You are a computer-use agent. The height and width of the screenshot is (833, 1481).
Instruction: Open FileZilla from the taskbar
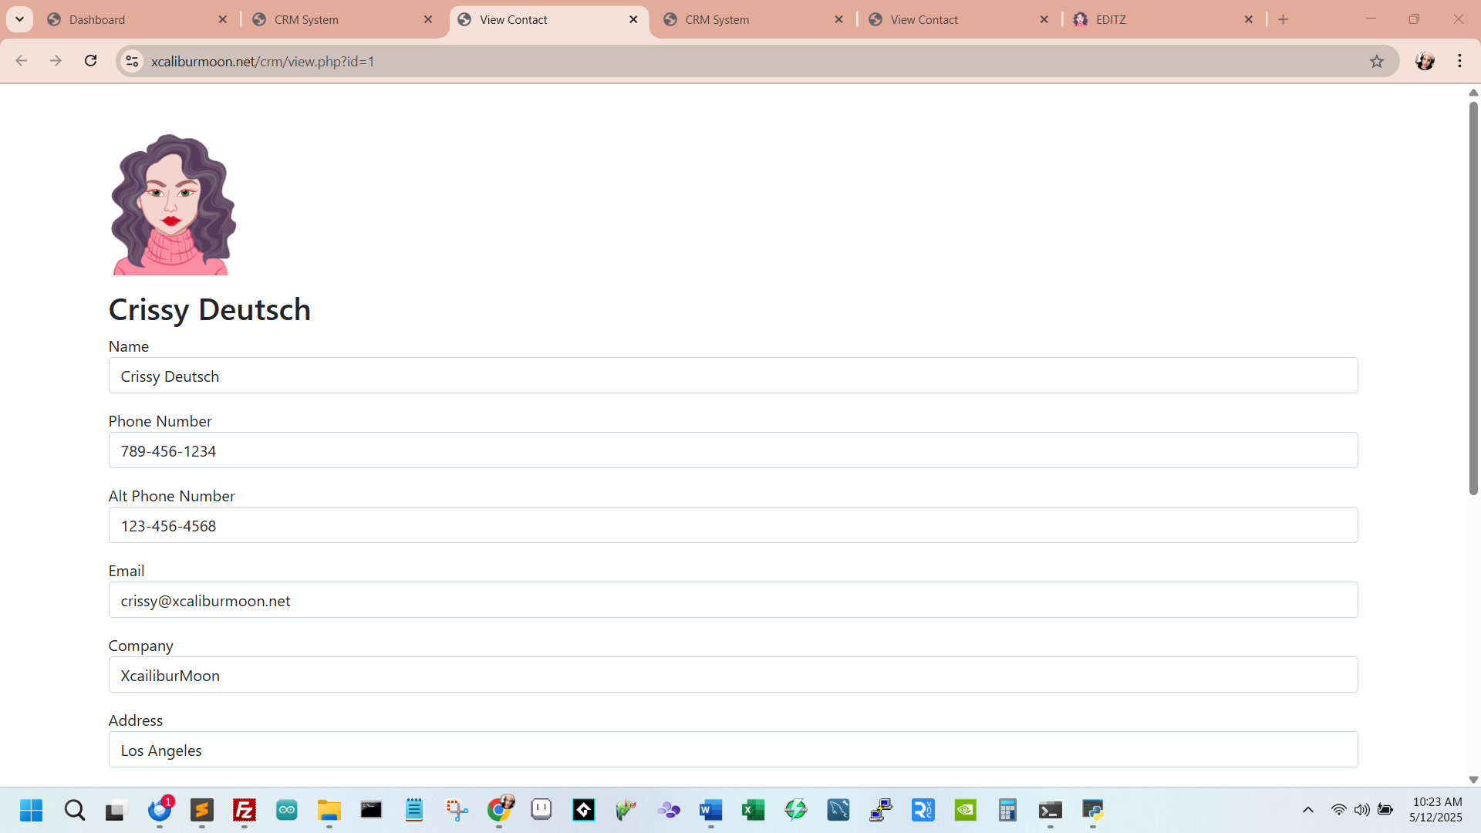pos(245,810)
